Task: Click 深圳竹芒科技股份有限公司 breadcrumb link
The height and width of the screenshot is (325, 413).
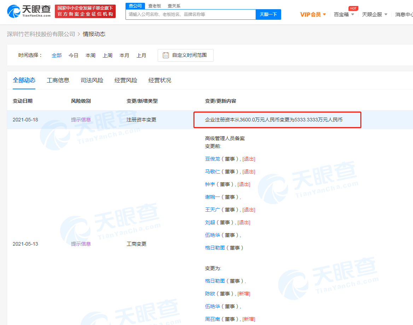Action: click(41, 34)
